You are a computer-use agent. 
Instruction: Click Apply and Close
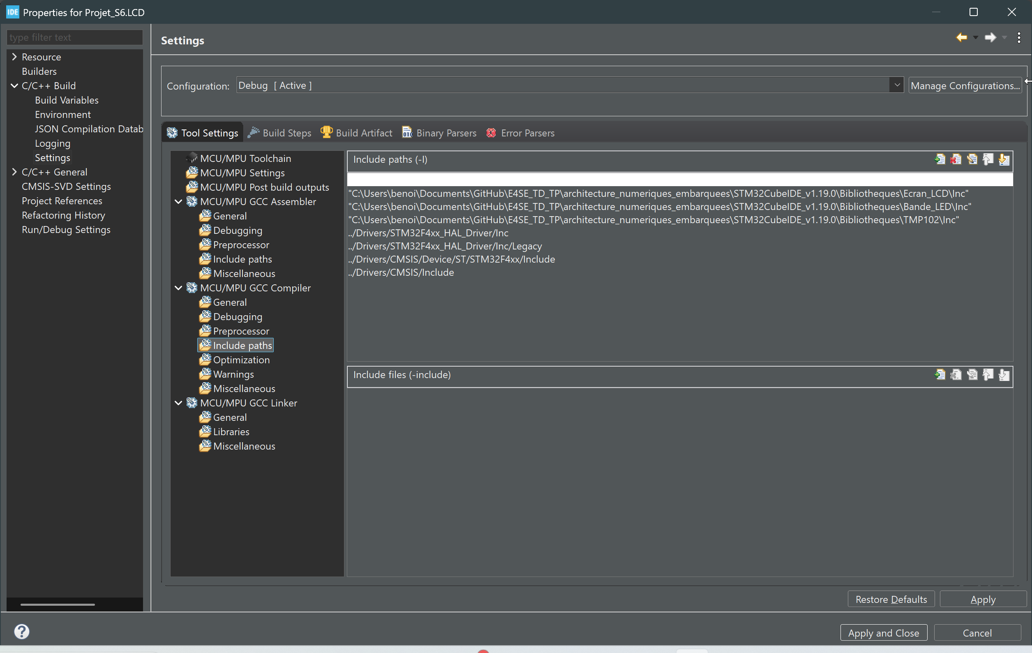(x=883, y=633)
